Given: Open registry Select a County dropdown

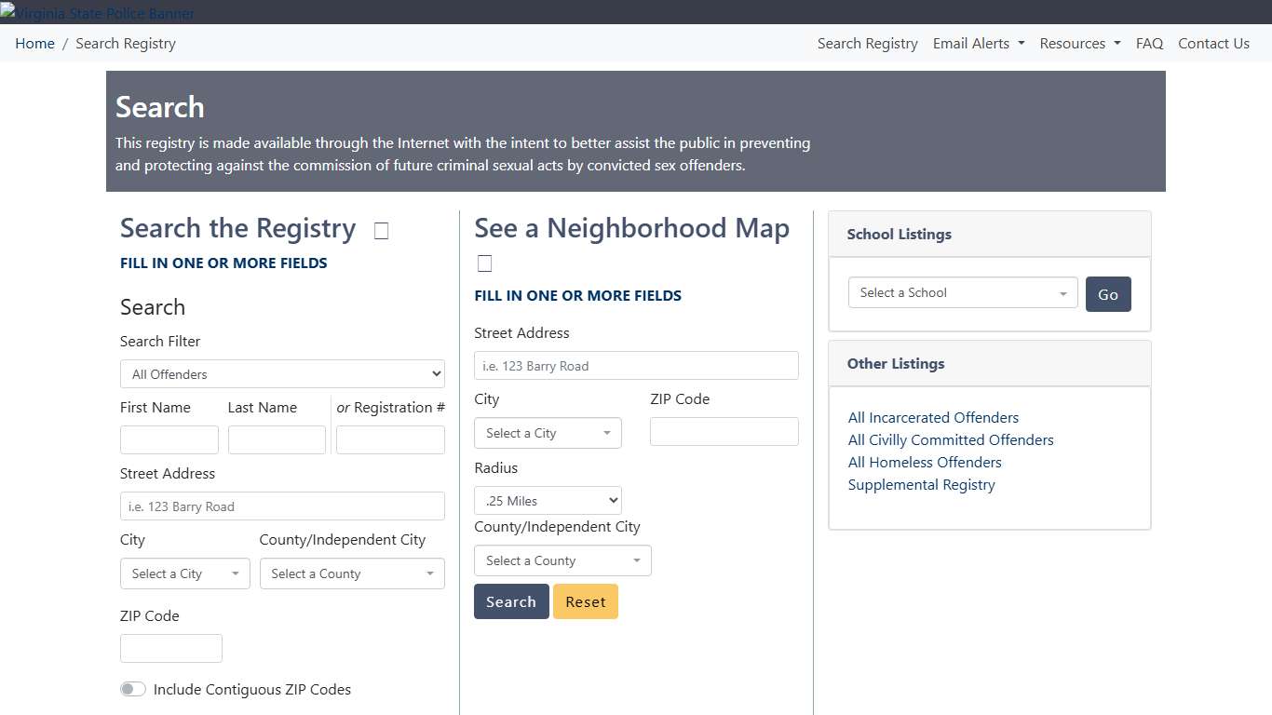Looking at the screenshot, I should tap(352, 573).
